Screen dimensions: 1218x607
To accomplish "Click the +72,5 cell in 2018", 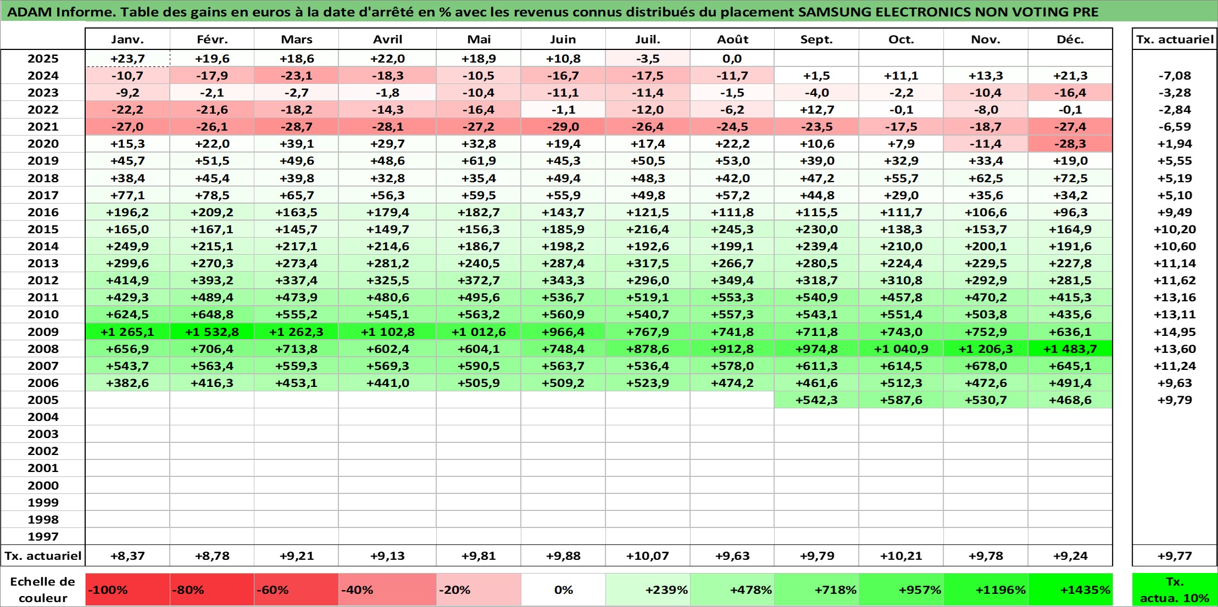I will [x=1070, y=178].
